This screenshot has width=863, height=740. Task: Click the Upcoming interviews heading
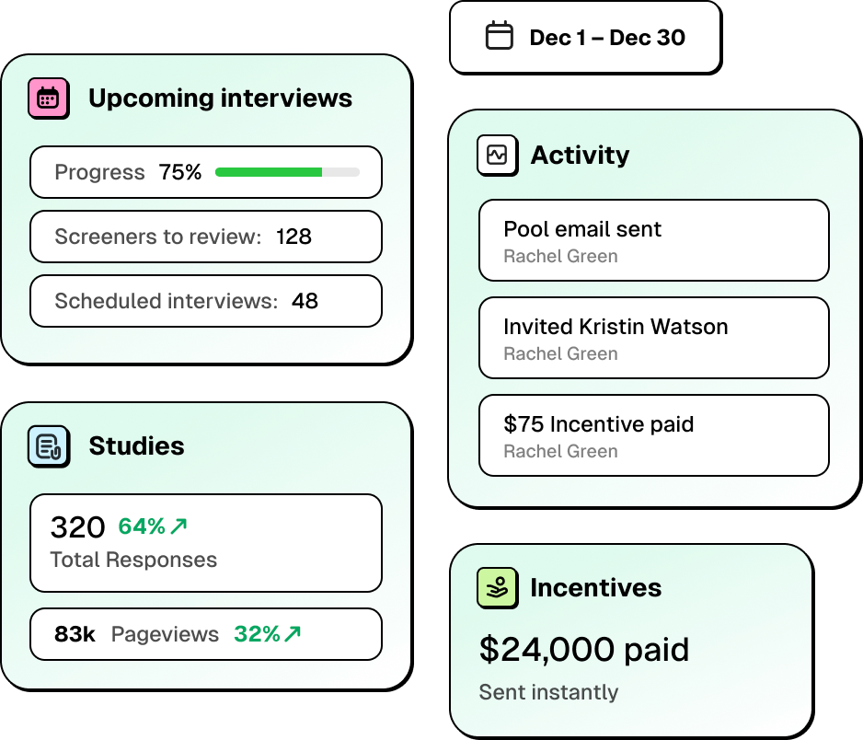(x=220, y=98)
